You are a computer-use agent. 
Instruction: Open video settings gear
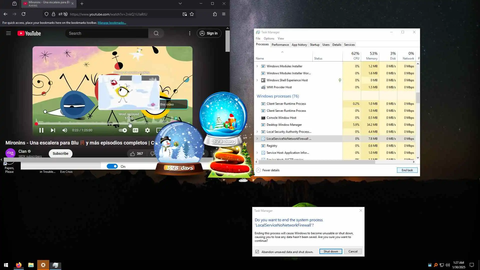tap(147, 130)
